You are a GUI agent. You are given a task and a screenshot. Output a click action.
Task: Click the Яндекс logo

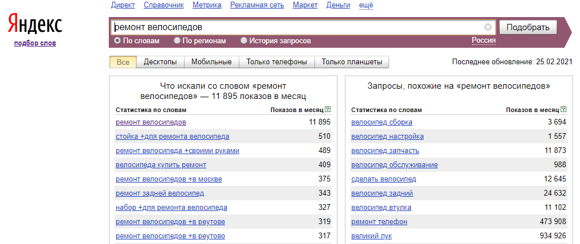(x=35, y=25)
